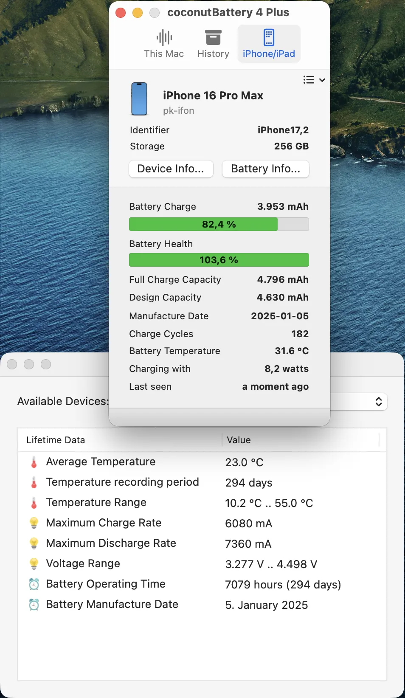The width and height of the screenshot is (405, 698).
Task: Open the device list dropdown menu icon
Action: pyautogui.click(x=314, y=80)
